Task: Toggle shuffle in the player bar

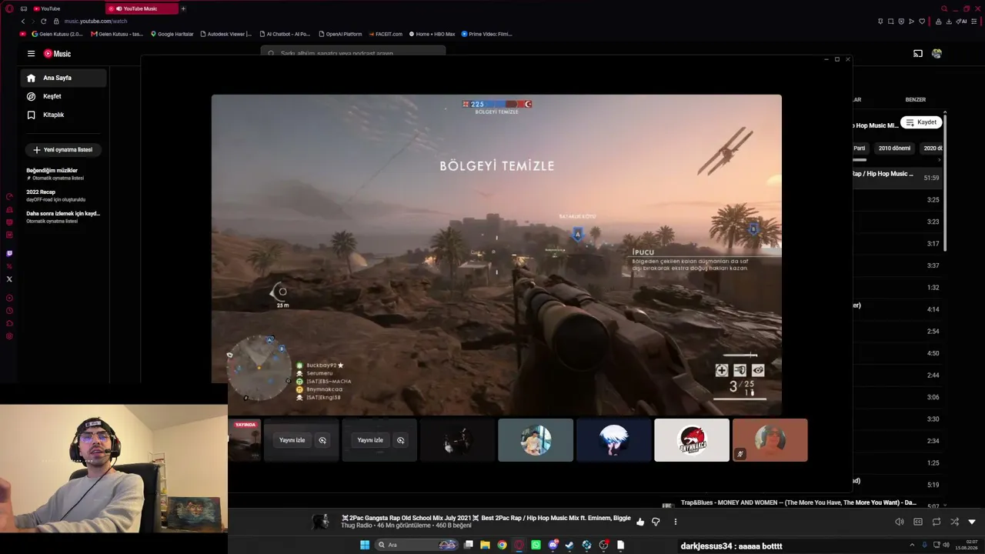Action: (954, 522)
